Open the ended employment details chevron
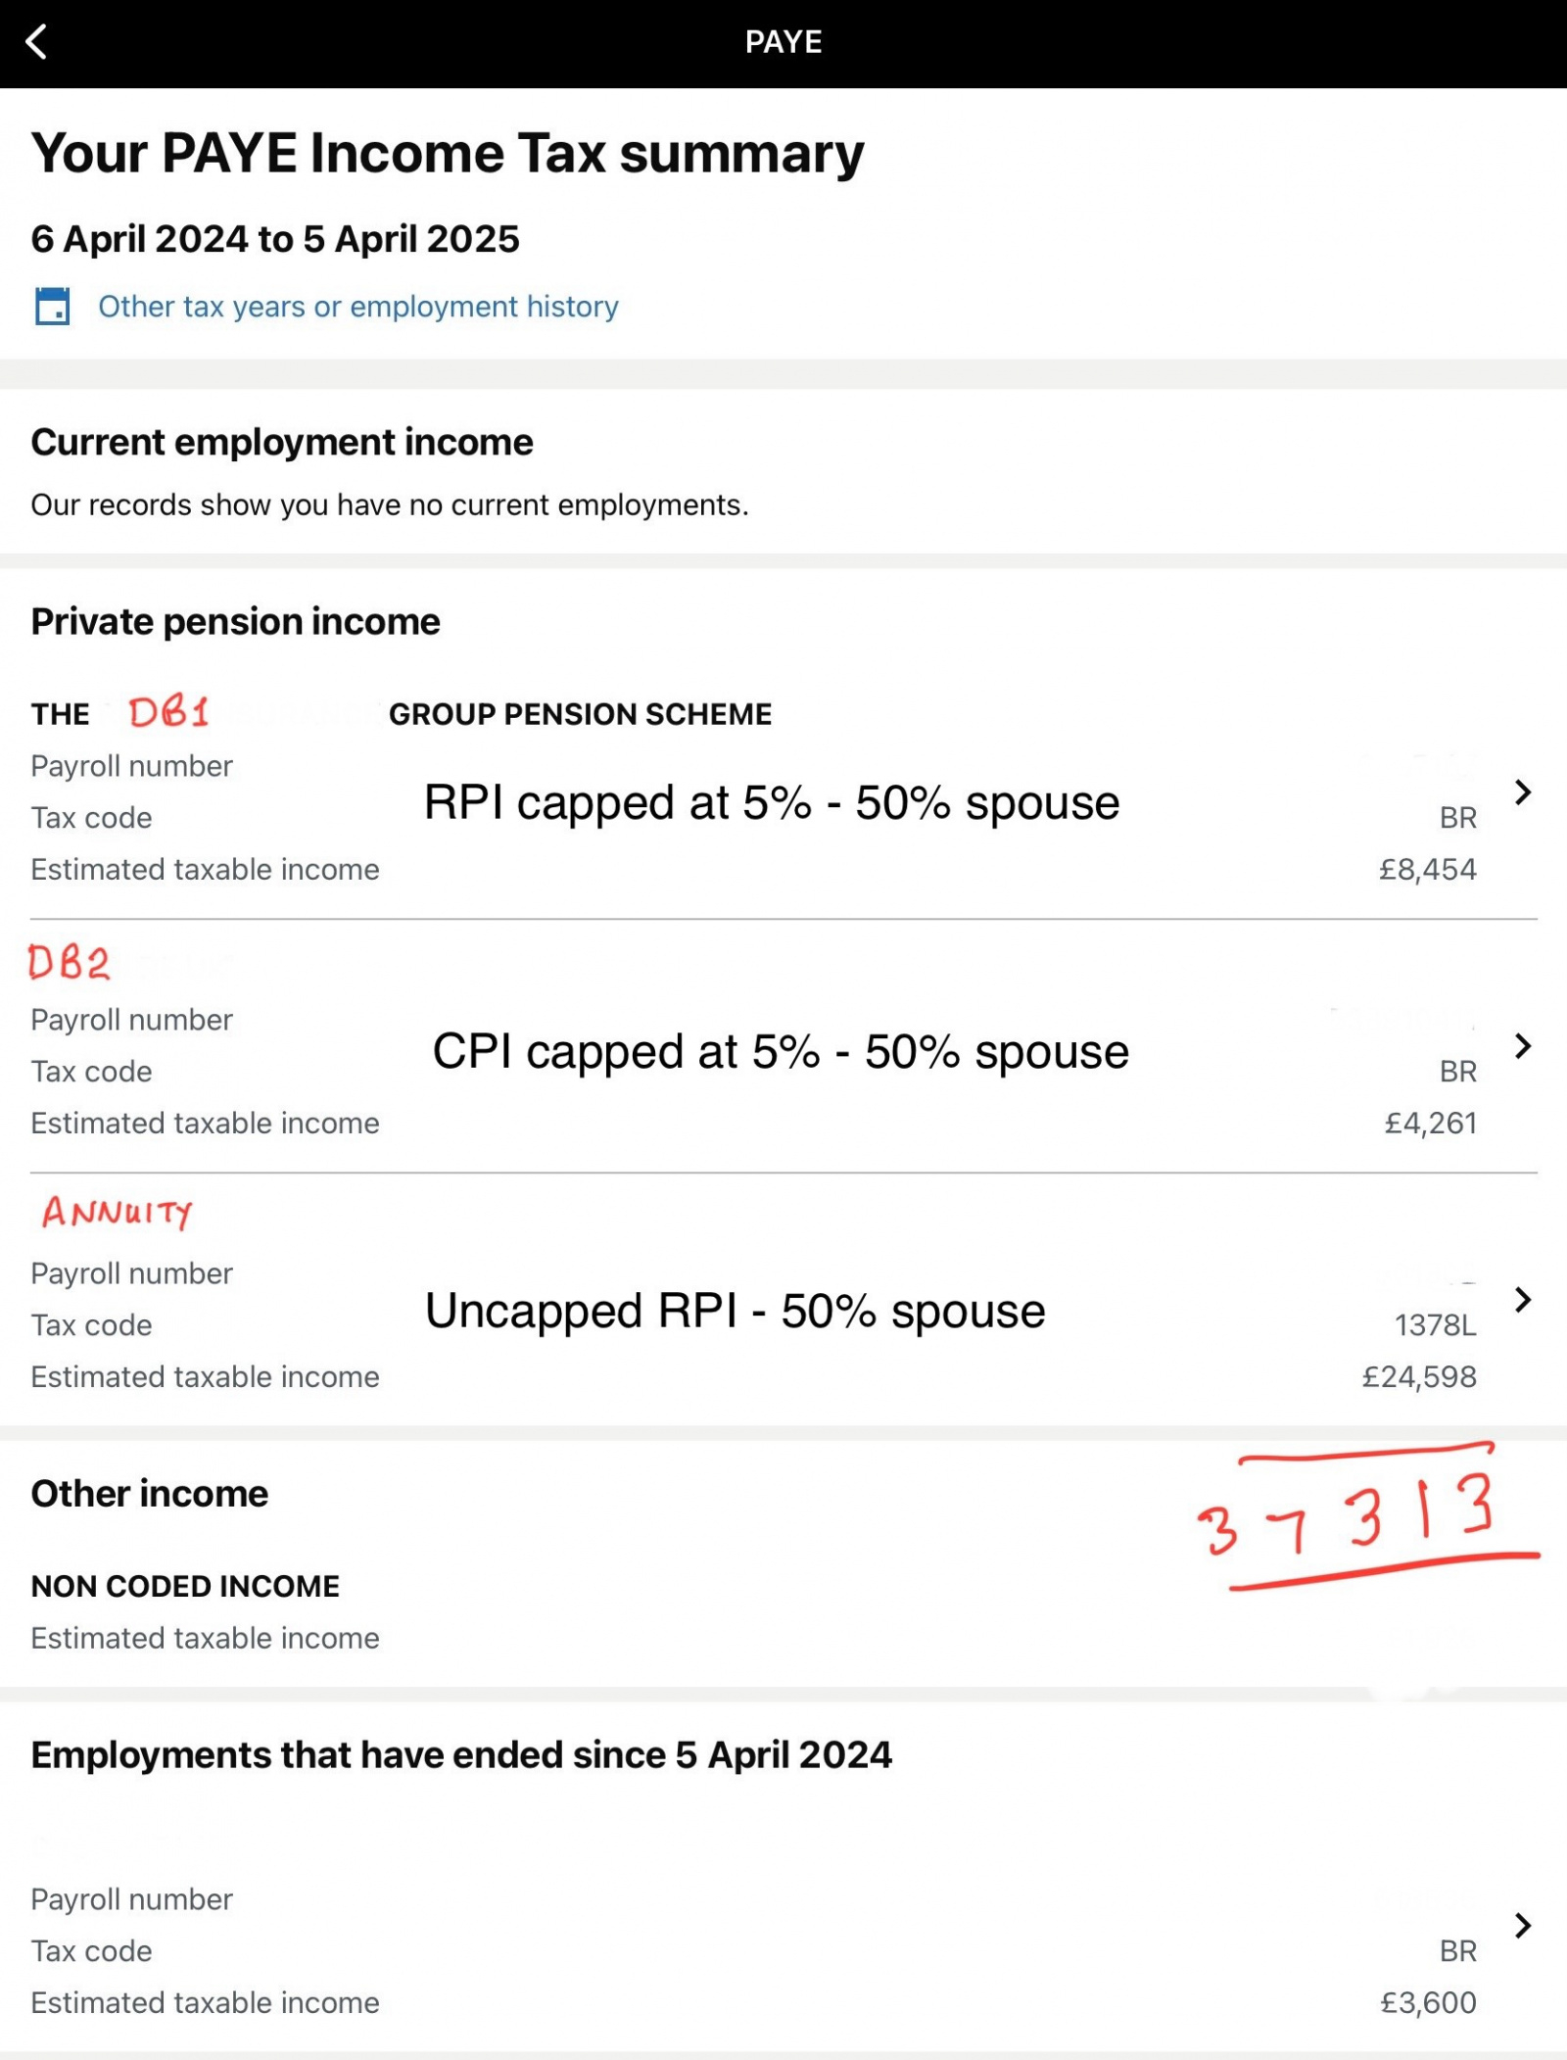This screenshot has height=2060, width=1567. [1522, 1925]
